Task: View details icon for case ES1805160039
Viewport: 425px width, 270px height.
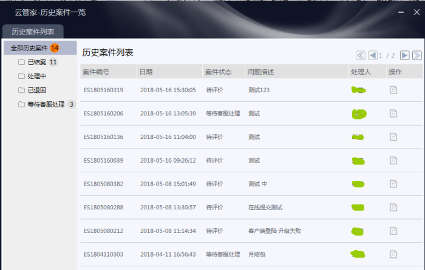Action: coord(393,161)
